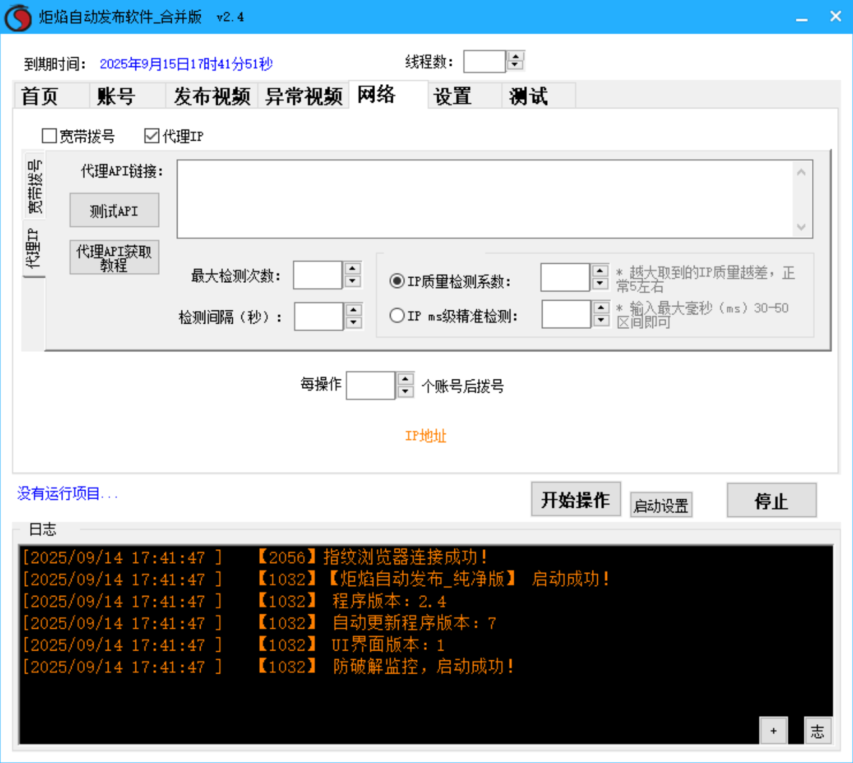This screenshot has height=763, width=853.
Task: Click the '+' button in log panel
Action: pyautogui.click(x=773, y=731)
